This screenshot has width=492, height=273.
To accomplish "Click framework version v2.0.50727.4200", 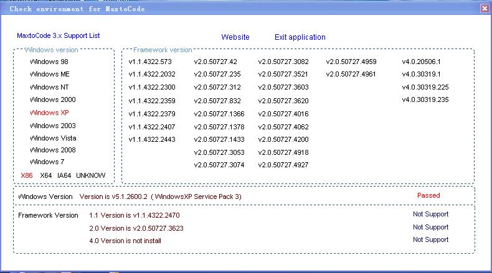I will [x=283, y=139].
